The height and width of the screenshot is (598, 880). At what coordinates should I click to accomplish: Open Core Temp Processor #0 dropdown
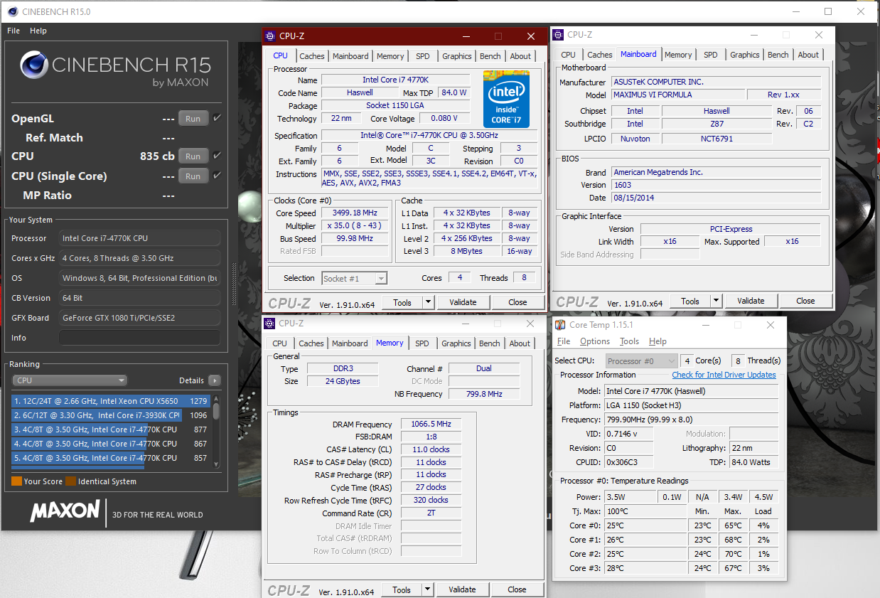[x=642, y=361]
